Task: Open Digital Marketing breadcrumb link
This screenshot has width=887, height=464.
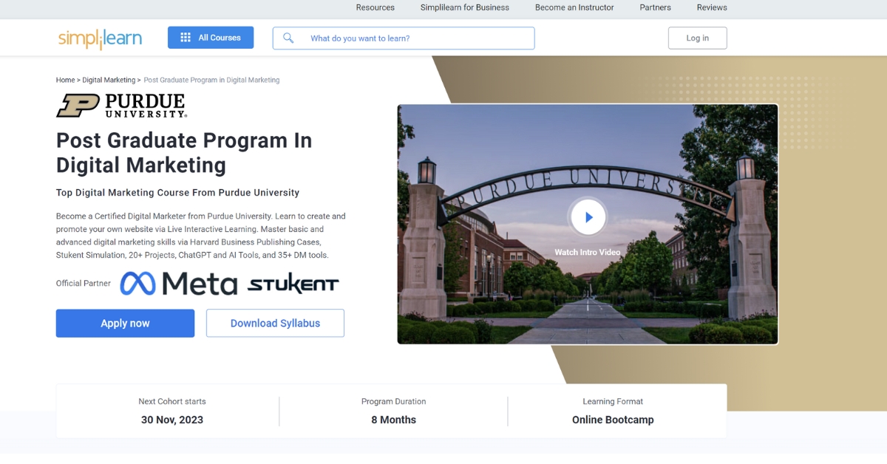Action: [x=107, y=80]
